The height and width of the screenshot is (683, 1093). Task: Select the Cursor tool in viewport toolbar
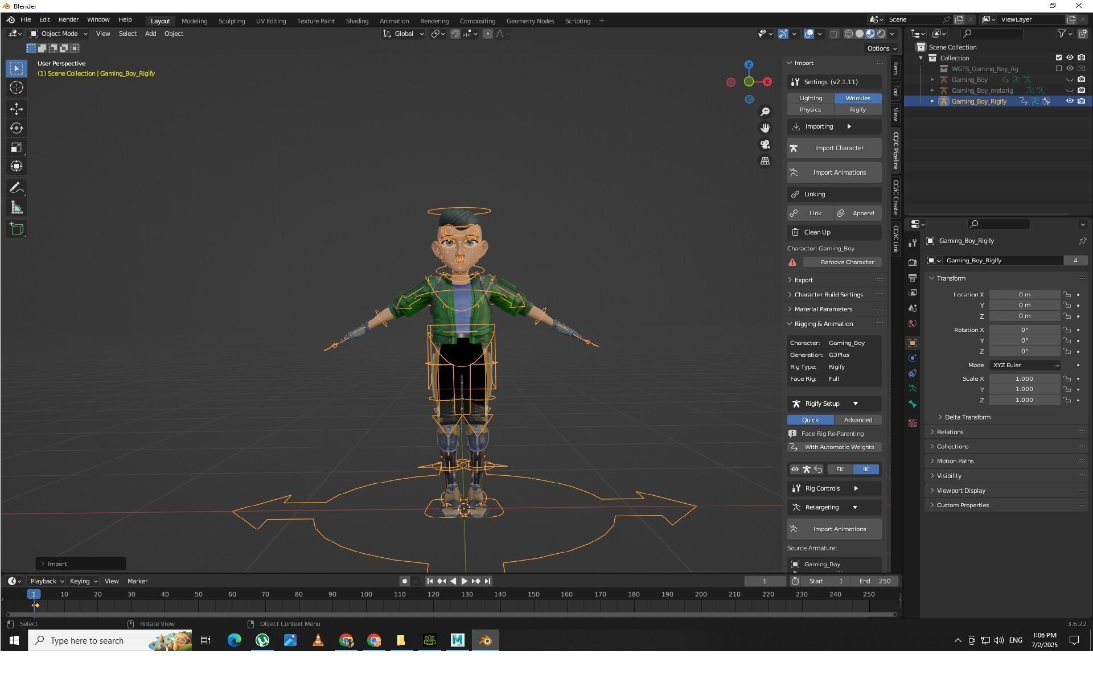coord(17,88)
